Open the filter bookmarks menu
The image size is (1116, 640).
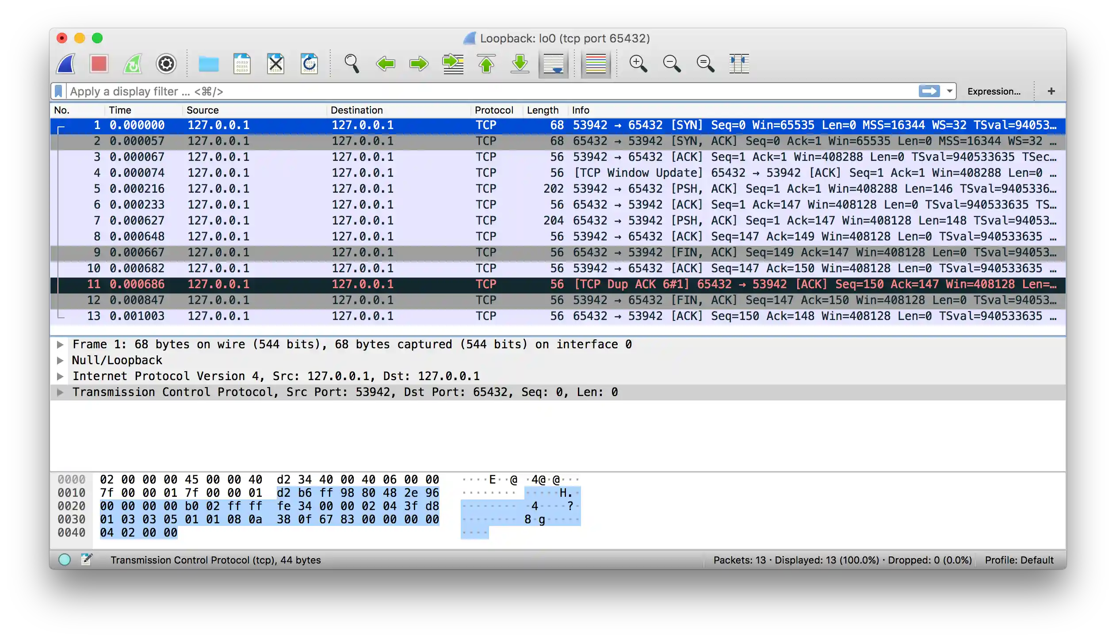click(59, 91)
